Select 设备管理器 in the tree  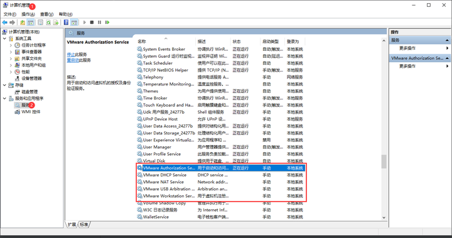tap(31, 78)
